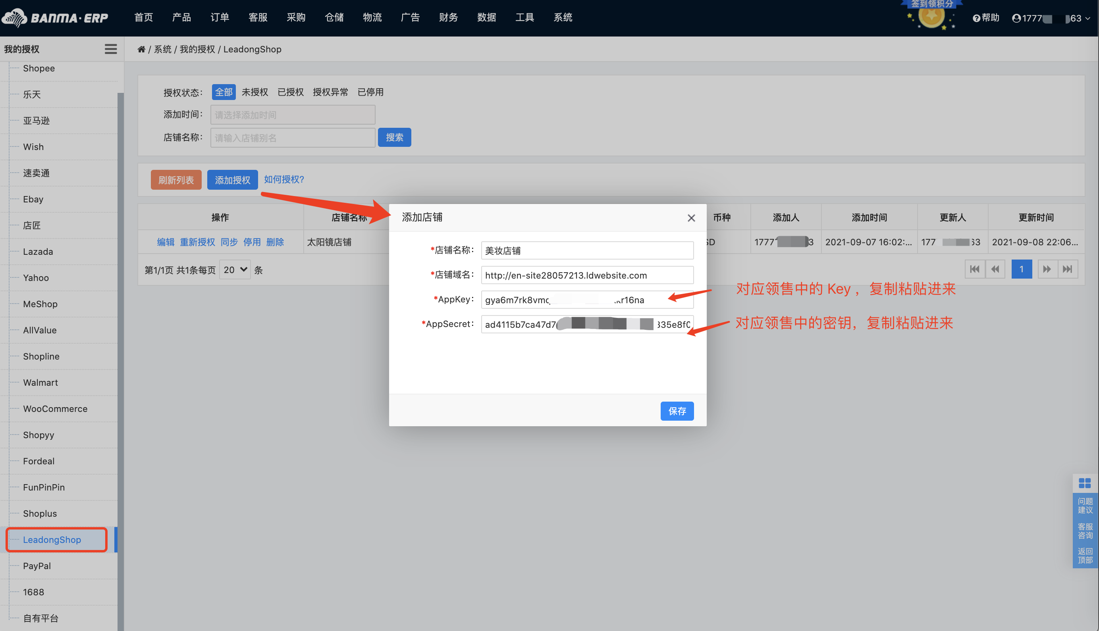Open the page size 20 dropdown
This screenshot has width=1099, height=631.
tap(235, 269)
